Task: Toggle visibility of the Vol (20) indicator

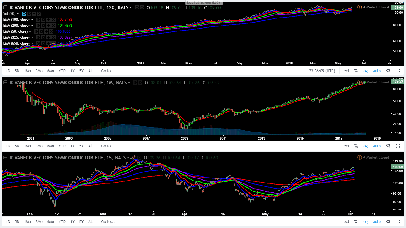Action: [24, 14]
